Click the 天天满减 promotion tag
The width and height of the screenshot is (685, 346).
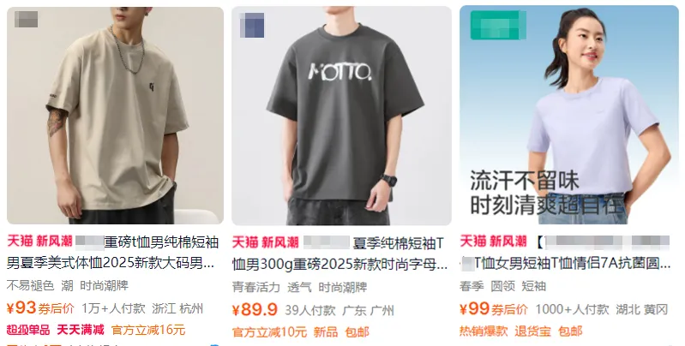coord(81,330)
